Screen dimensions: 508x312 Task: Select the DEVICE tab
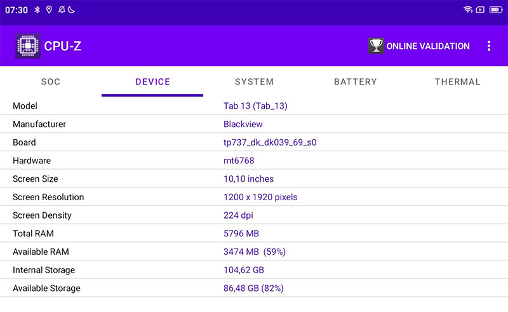click(152, 82)
